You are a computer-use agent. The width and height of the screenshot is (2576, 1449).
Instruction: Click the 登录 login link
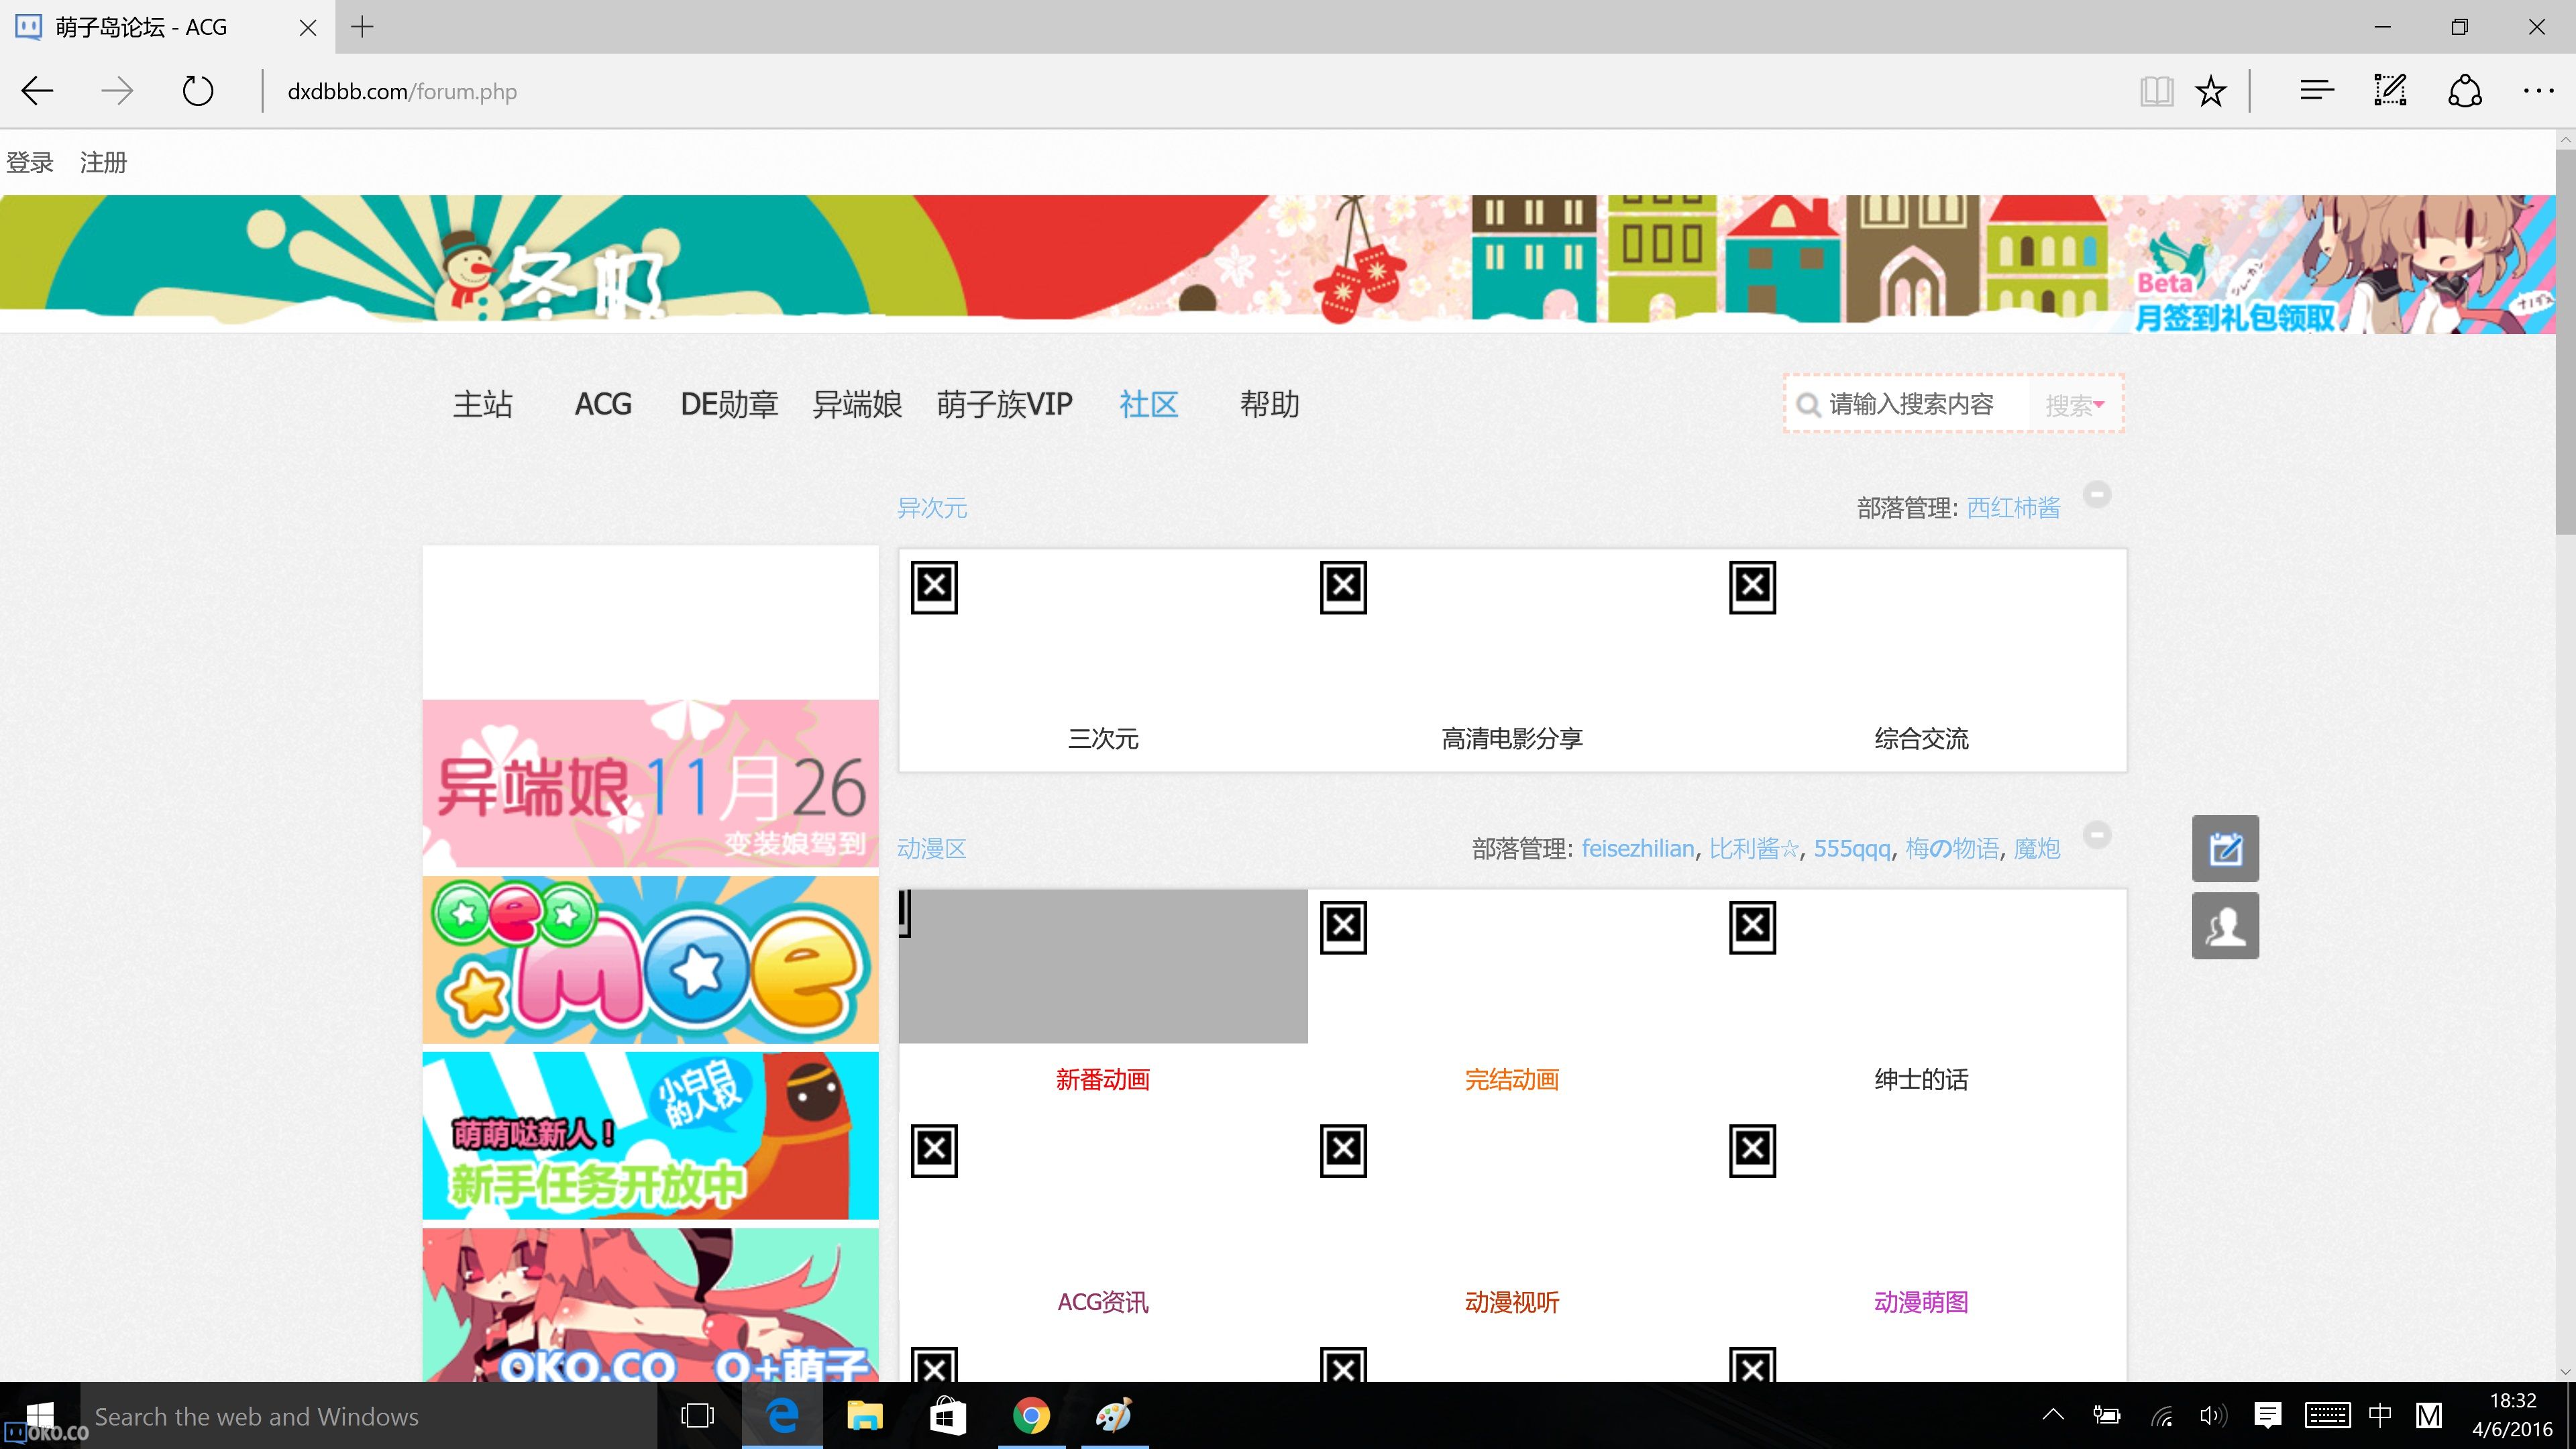(x=30, y=162)
